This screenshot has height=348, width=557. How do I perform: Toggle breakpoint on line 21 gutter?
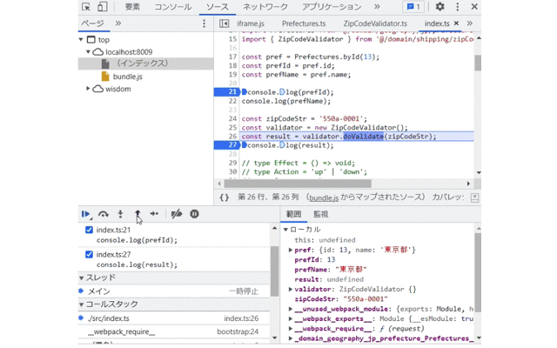tap(226, 92)
